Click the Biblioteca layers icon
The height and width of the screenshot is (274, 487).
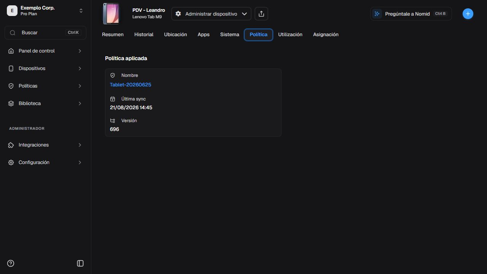click(11, 104)
